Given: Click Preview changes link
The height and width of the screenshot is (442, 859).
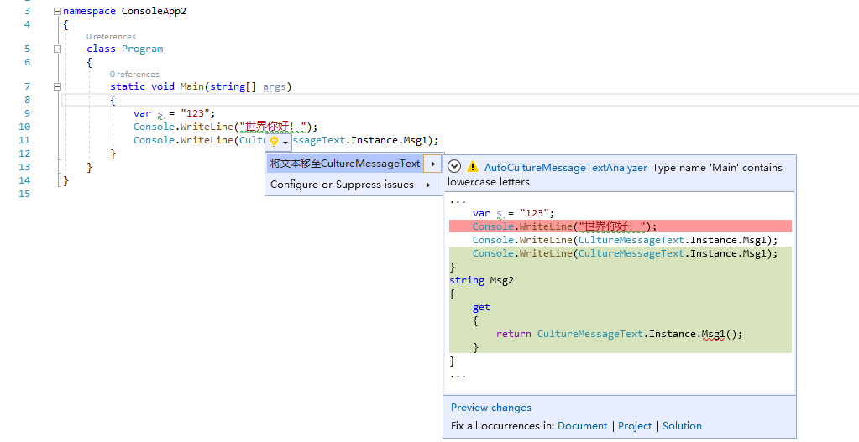Looking at the screenshot, I should pos(491,408).
